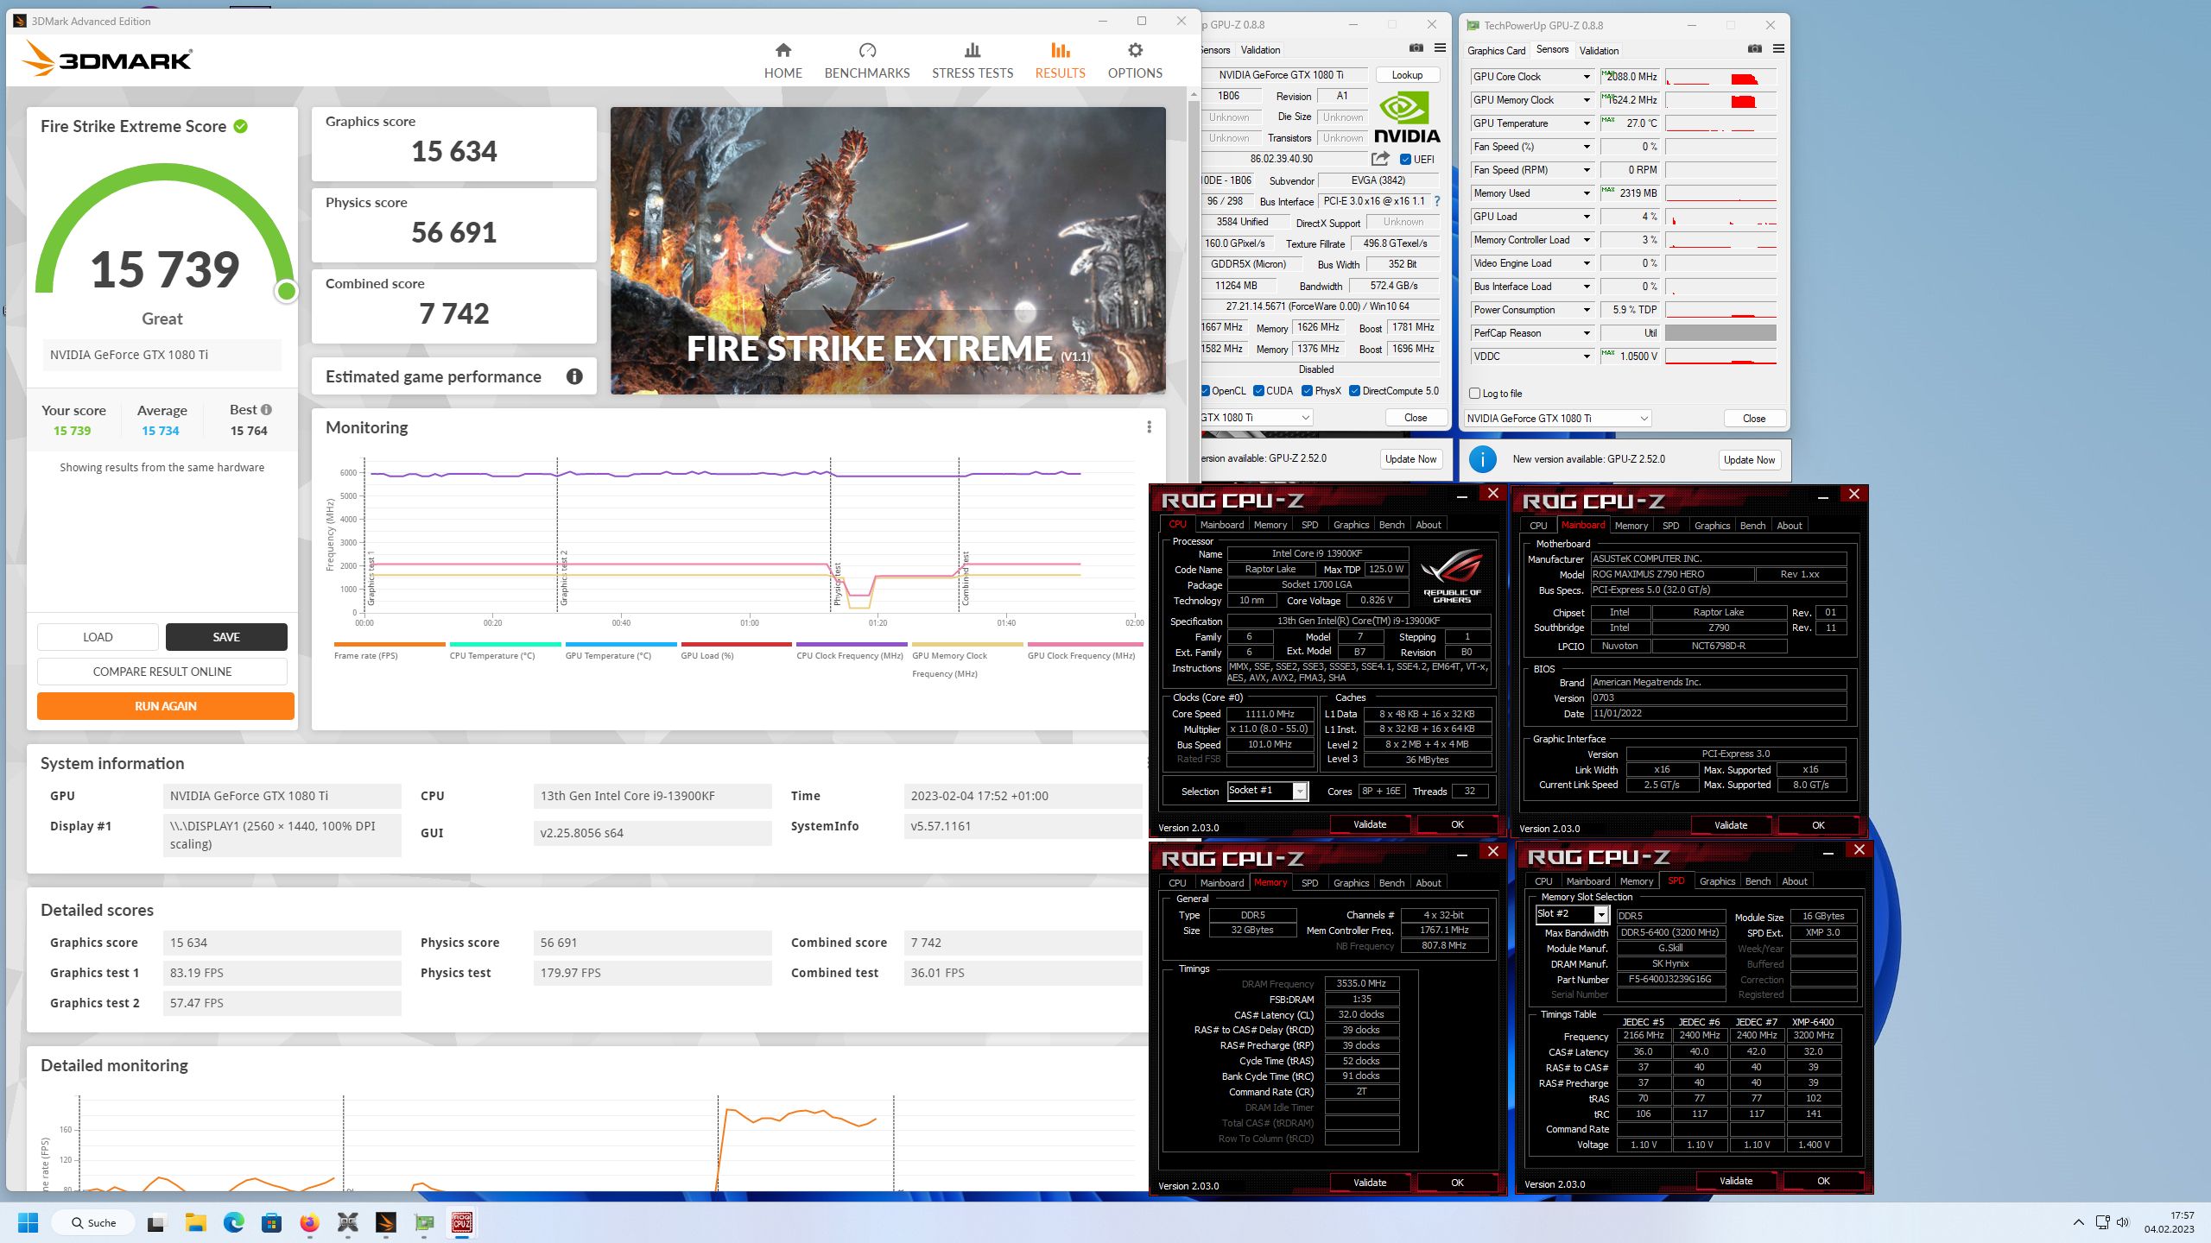Screen dimensions: 2211x1243
Task: Open hamburger menu in GPU-Z Sensors window
Action: pos(1778,49)
